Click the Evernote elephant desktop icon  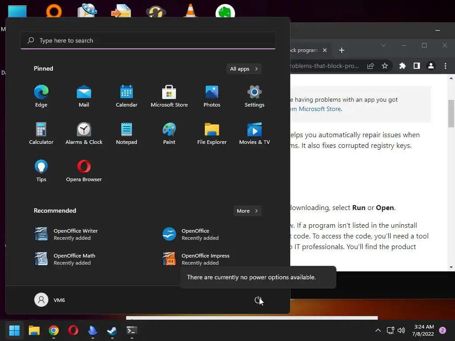pos(225,12)
